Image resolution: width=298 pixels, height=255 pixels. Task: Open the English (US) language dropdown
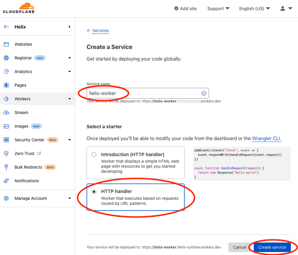tap(254, 9)
